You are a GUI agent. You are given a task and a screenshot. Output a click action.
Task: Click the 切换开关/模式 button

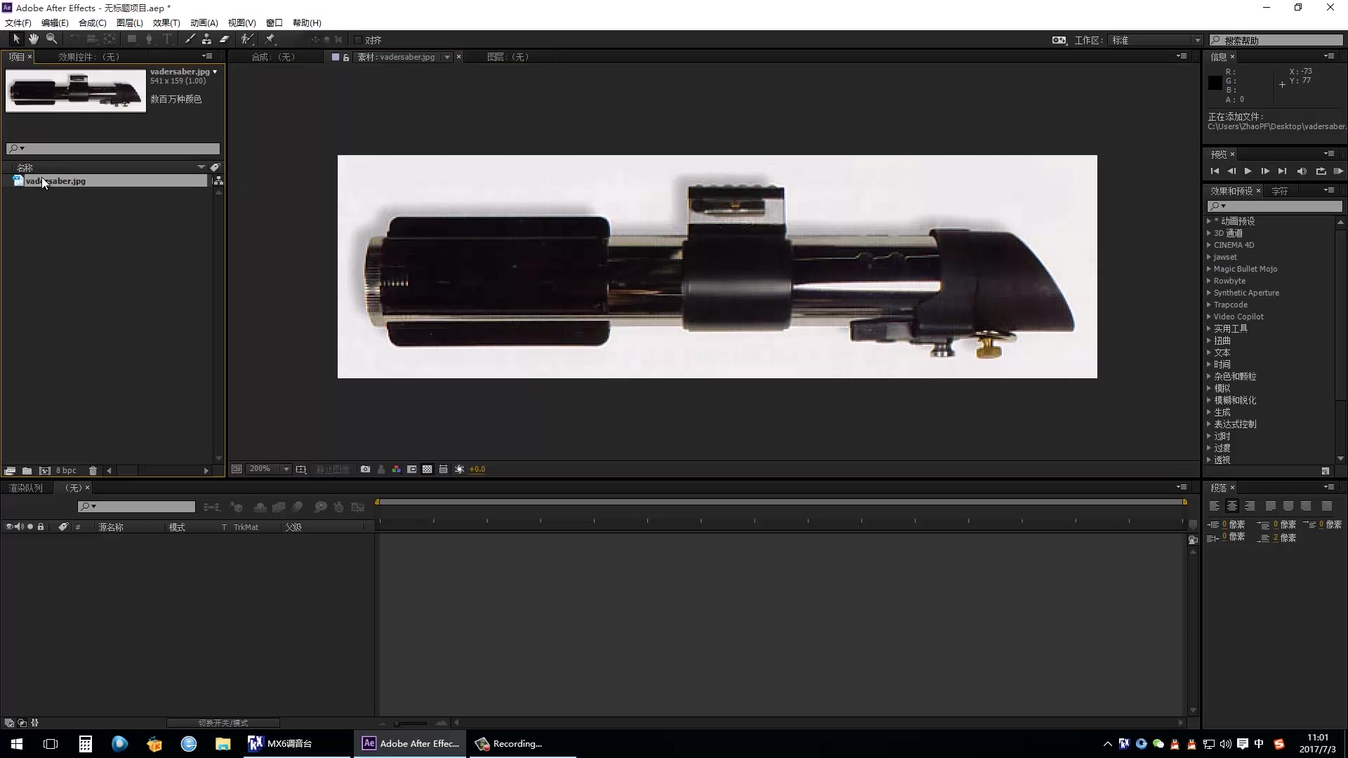(x=223, y=723)
